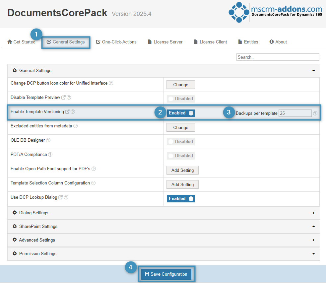Click the Search input field
Viewport: 326px width, 283px height.
point(278,57)
